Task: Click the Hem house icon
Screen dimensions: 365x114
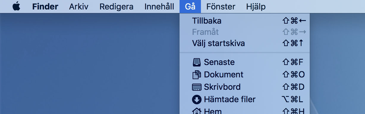Action: 197,111
